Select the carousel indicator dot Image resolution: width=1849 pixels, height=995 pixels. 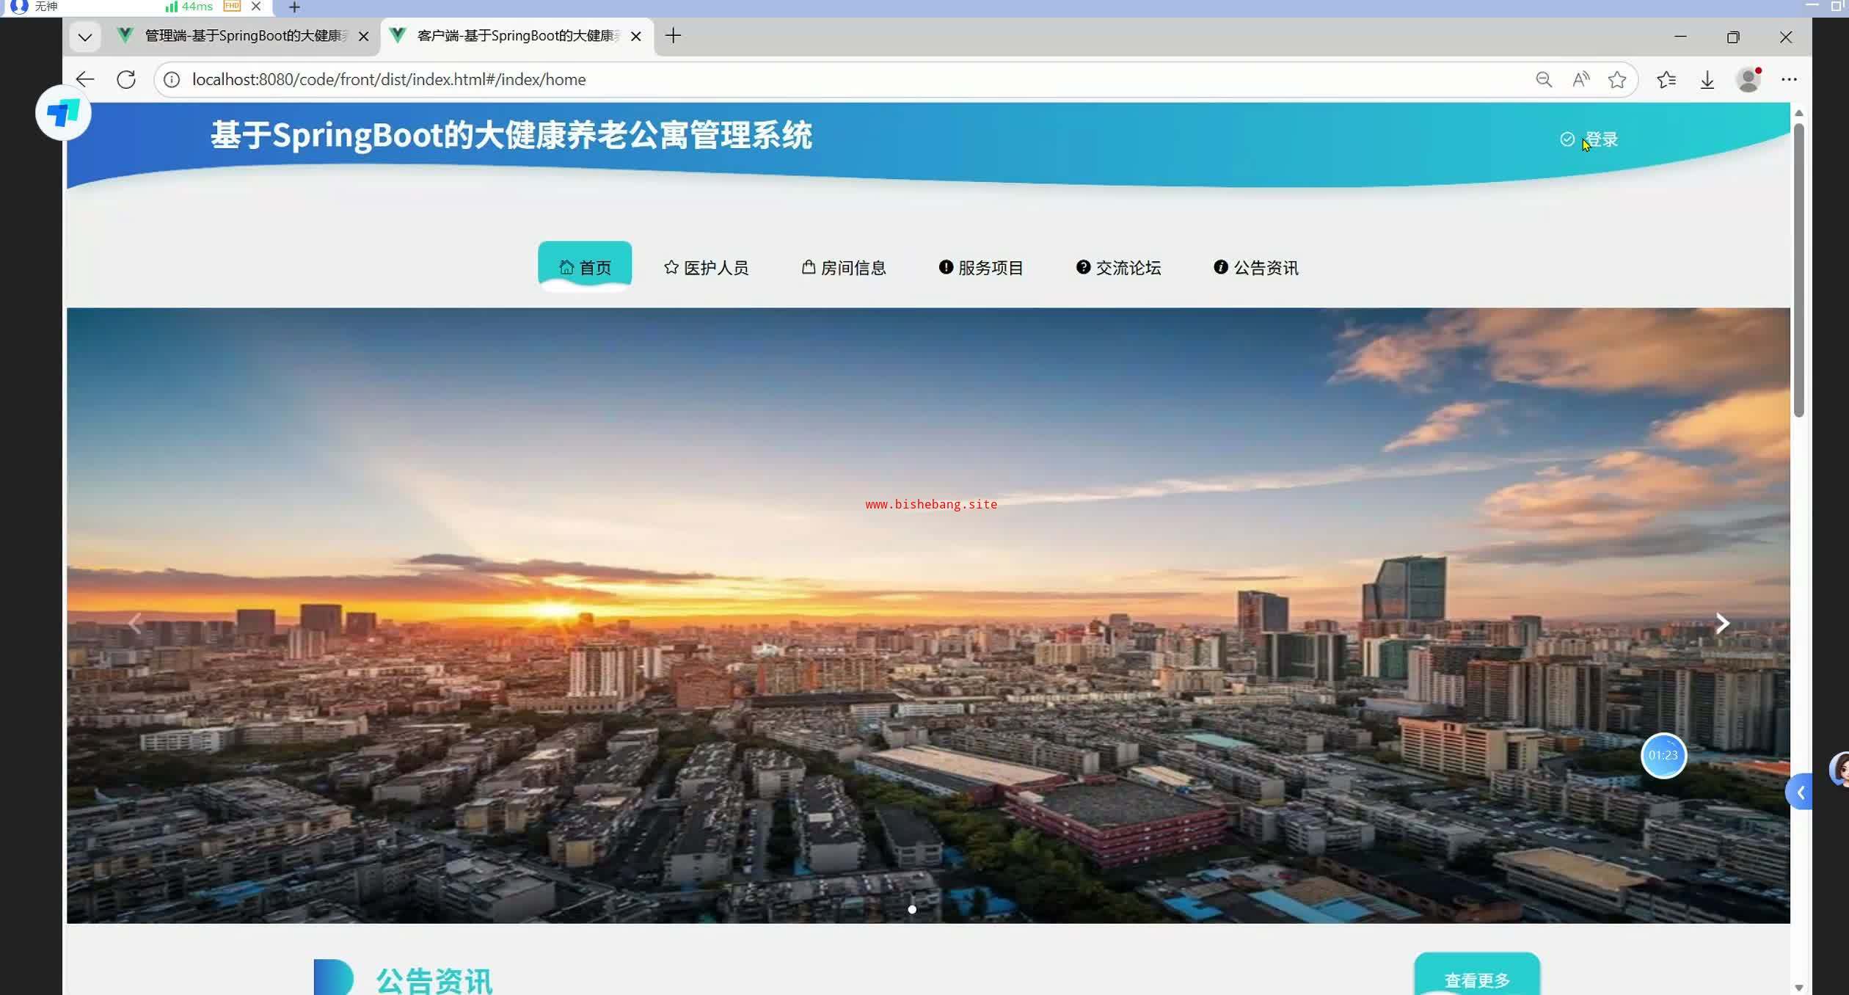coord(912,909)
